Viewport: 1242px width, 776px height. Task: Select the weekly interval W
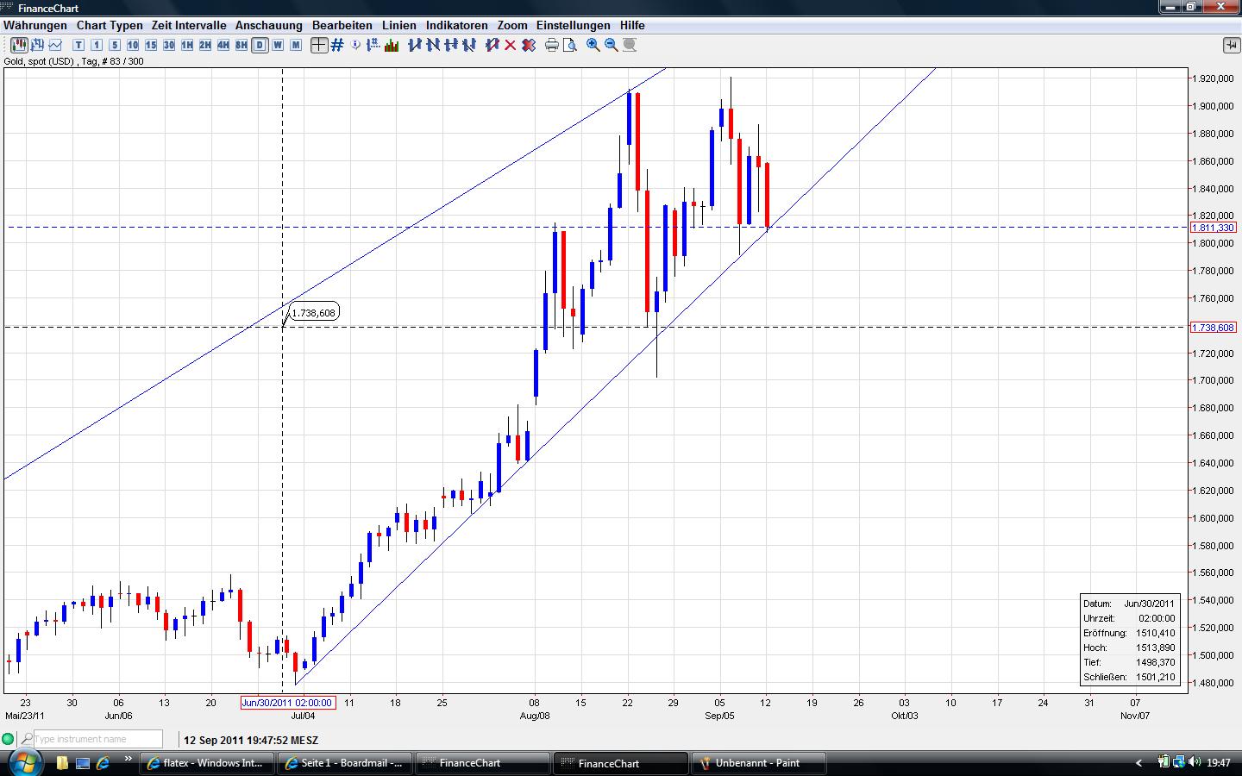[278, 45]
